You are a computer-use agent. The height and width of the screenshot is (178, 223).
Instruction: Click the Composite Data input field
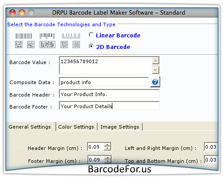[x=104, y=82]
